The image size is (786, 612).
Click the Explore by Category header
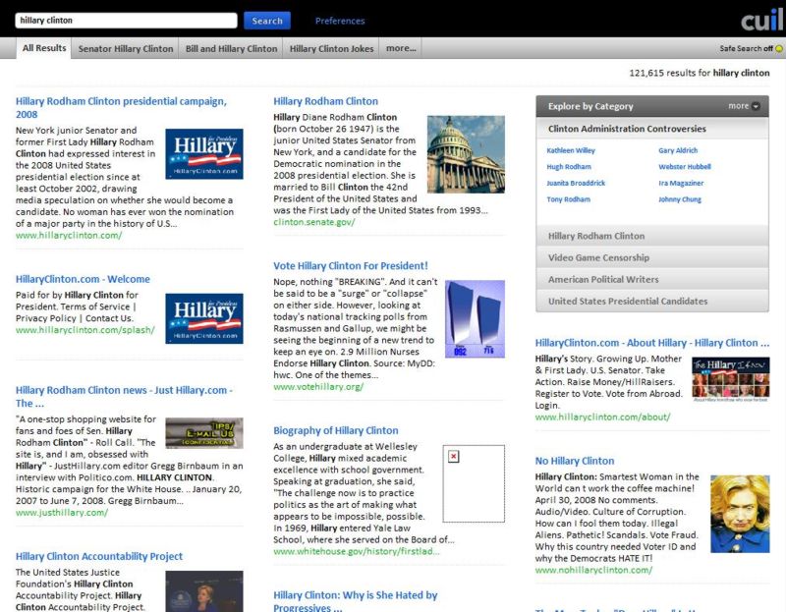coord(652,106)
